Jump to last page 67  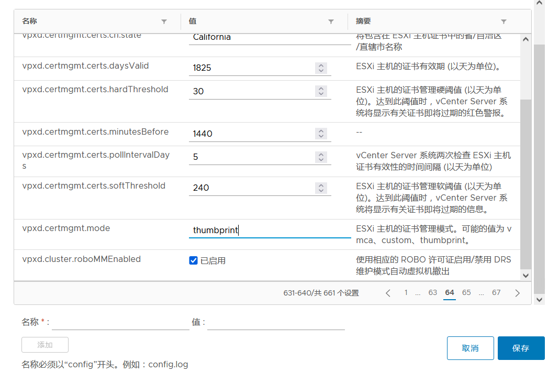pos(496,293)
